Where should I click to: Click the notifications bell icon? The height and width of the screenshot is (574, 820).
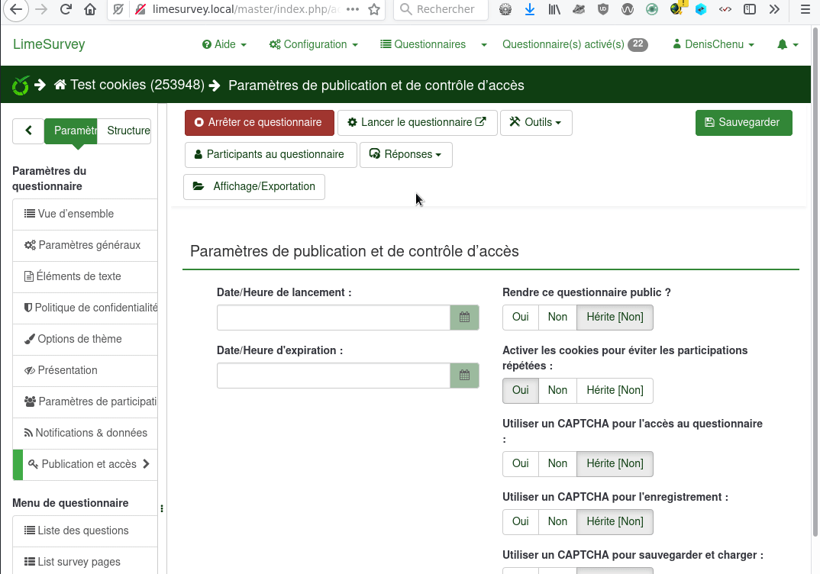tap(782, 45)
